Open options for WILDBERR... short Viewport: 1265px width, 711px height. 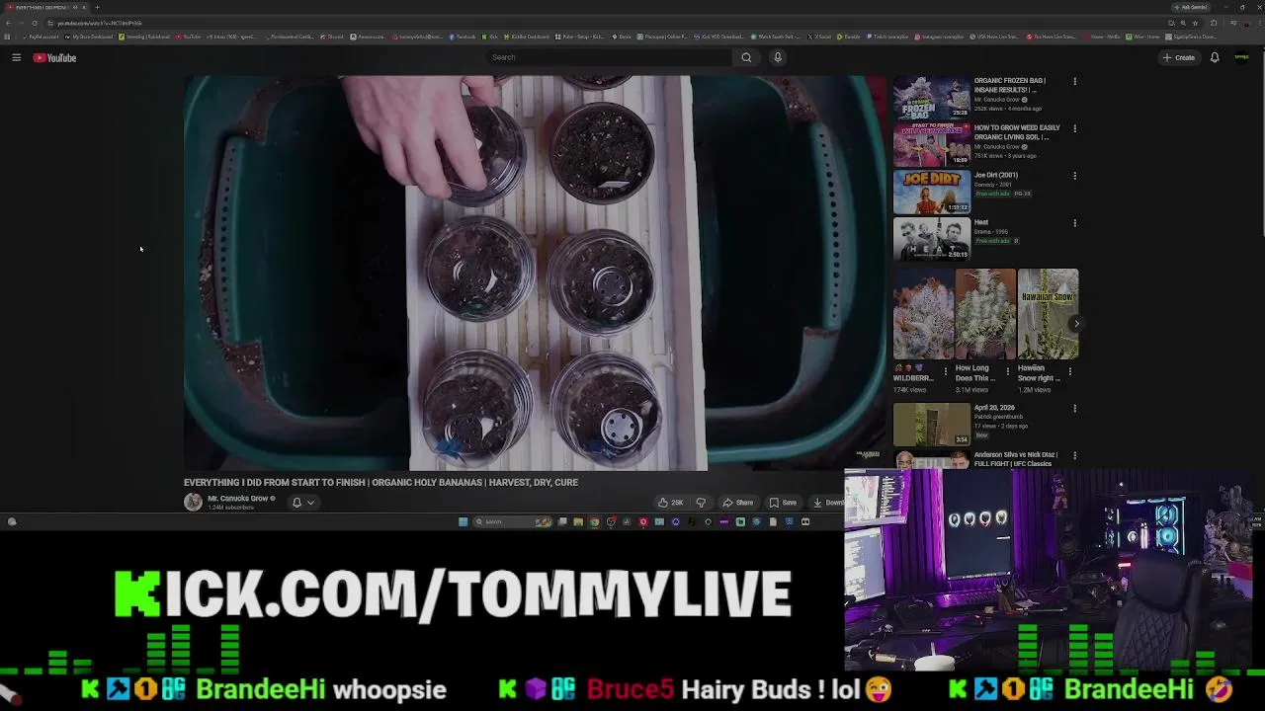[x=946, y=372]
